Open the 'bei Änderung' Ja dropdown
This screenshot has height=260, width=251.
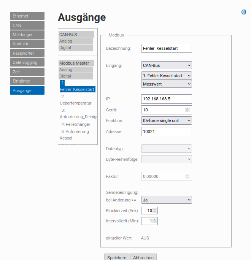coord(167,200)
